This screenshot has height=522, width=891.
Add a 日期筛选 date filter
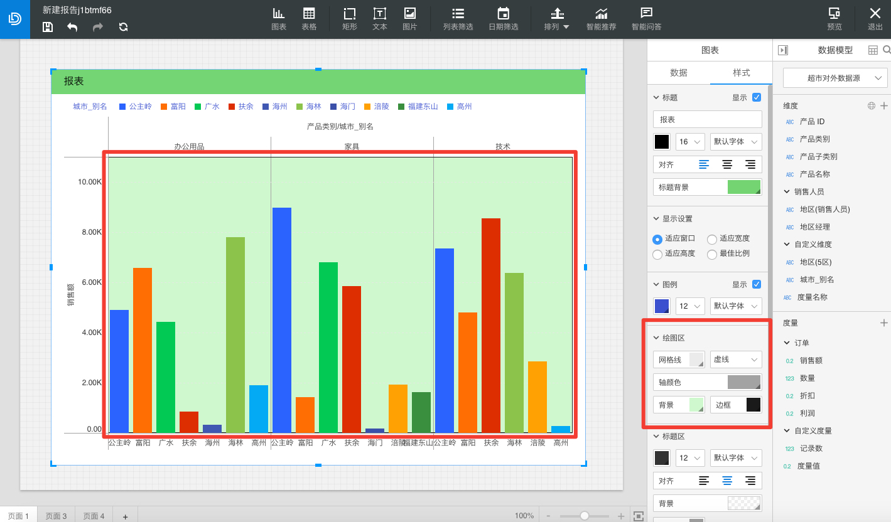(x=503, y=19)
